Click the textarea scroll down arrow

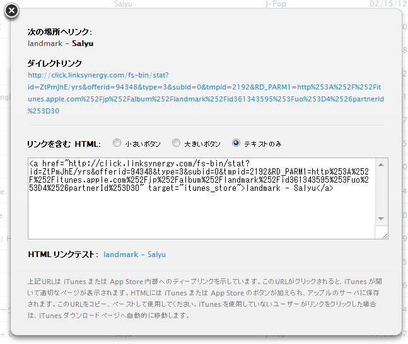(381, 219)
